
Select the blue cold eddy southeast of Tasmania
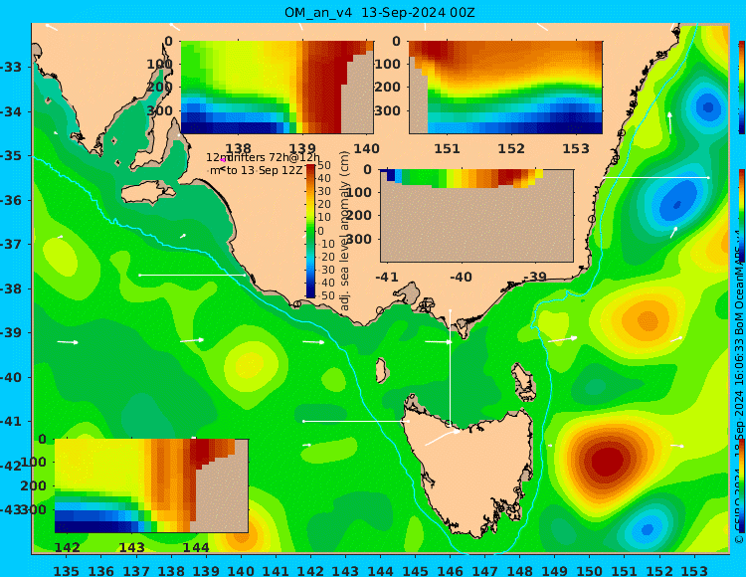pos(648,529)
